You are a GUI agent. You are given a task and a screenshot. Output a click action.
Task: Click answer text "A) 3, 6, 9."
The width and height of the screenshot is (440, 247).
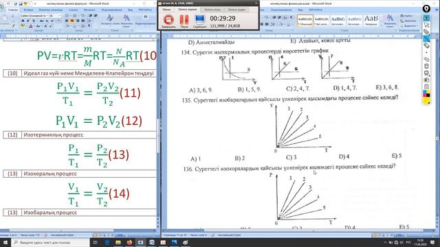[201, 90]
